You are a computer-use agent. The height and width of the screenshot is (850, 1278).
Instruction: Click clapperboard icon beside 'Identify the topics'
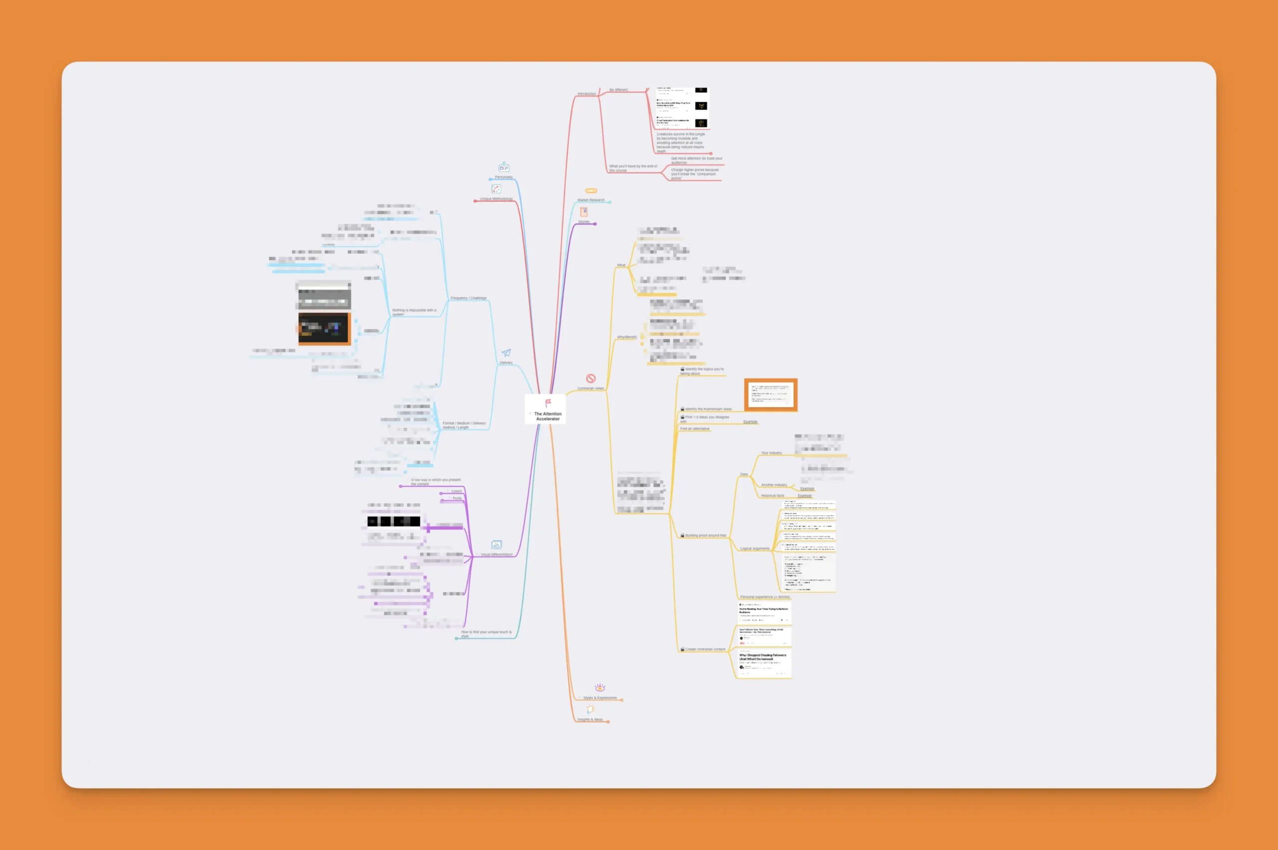coord(682,369)
